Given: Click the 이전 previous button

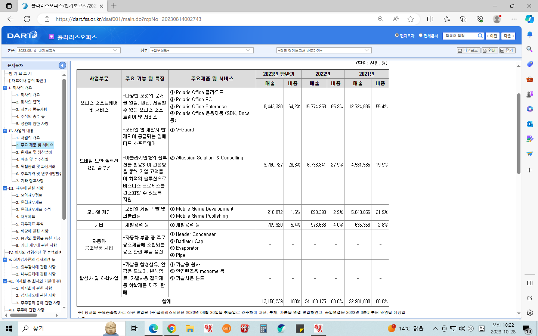Looking at the screenshot, I should (492, 36).
